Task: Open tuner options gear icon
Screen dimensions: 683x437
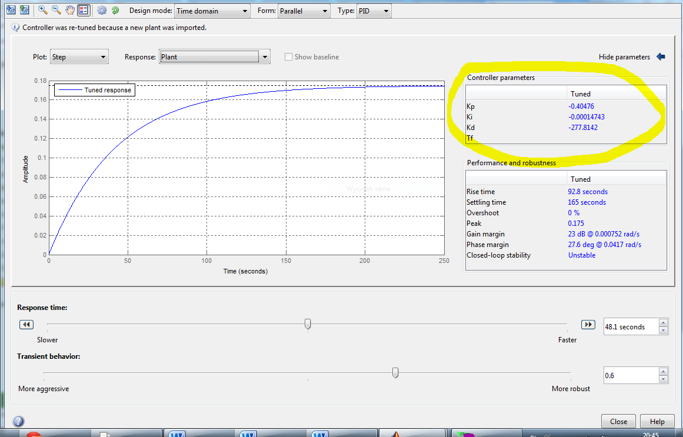Action: 102,10
